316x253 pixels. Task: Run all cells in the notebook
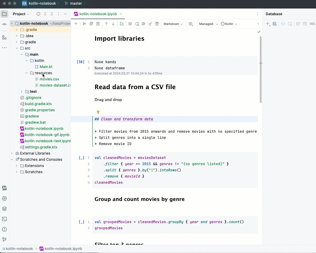[144, 24]
